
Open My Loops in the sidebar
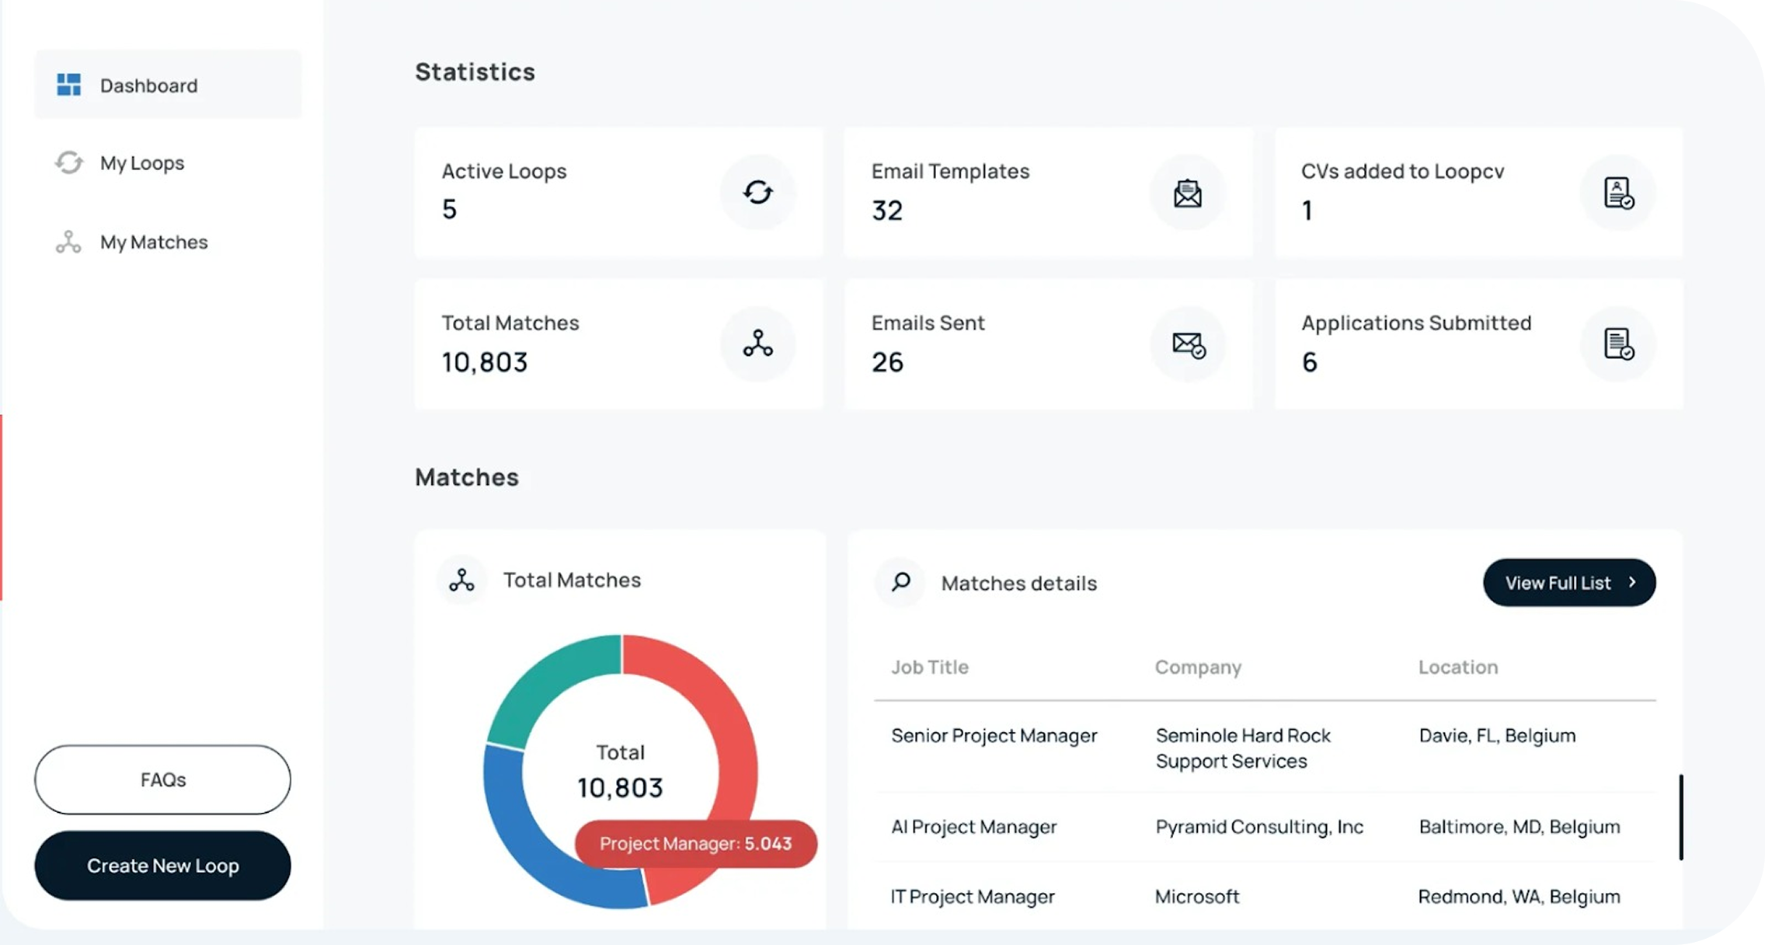click(x=142, y=163)
